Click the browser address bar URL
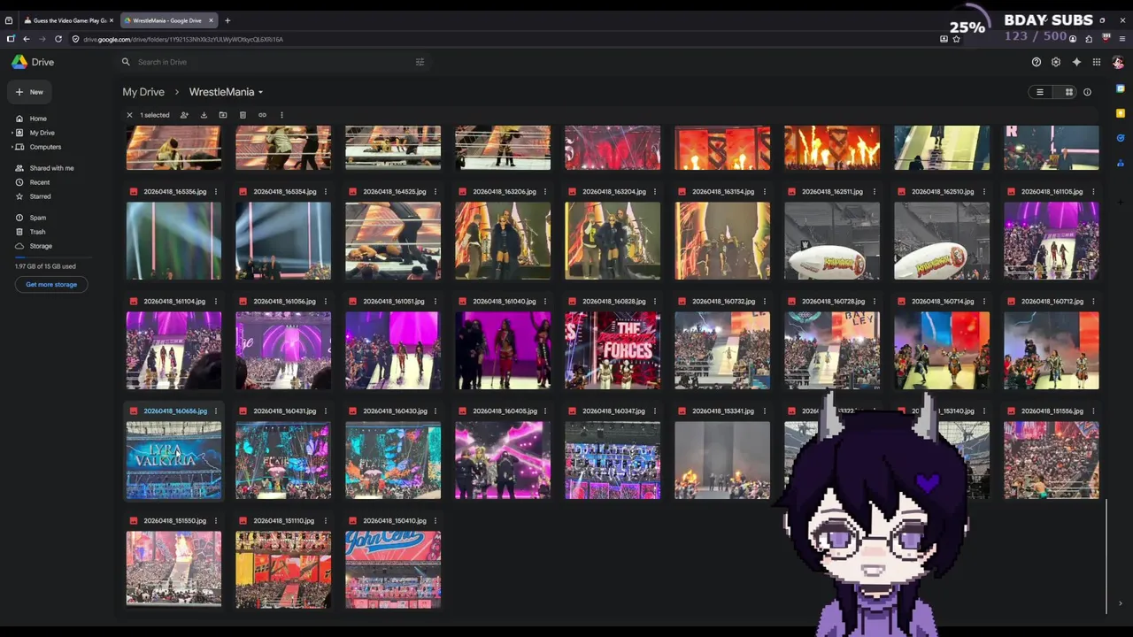Image resolution: width=1133 pixels, height=637 pixels. point(183,39)
